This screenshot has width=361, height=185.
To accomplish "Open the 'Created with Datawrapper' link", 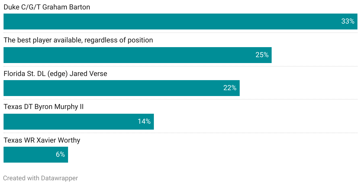I will click(41, 178).
